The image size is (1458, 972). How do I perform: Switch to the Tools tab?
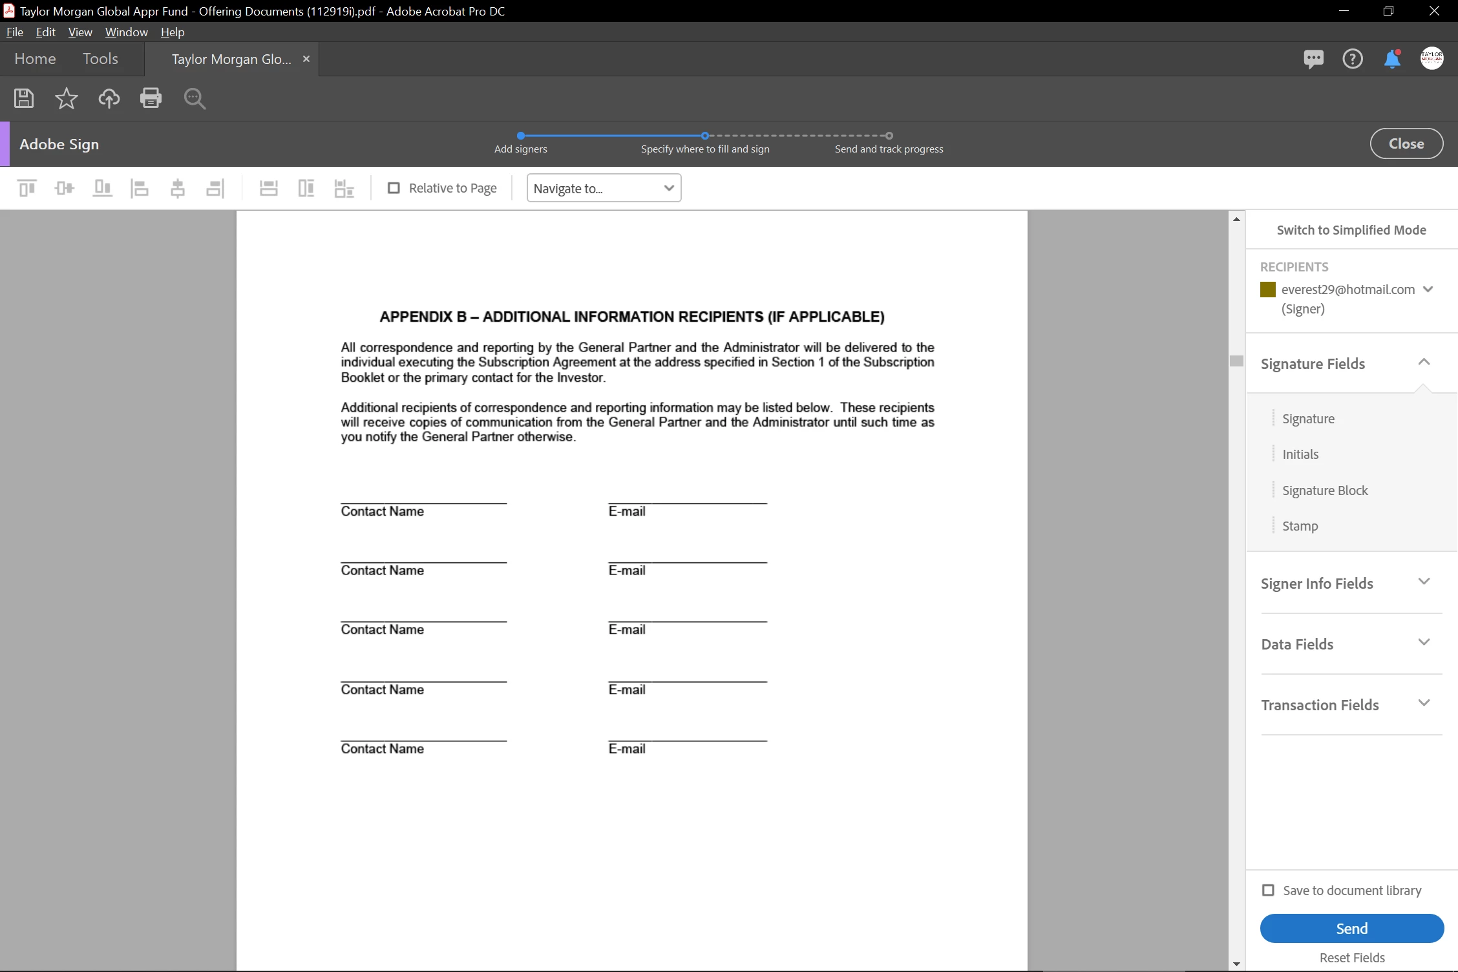tap(100, 59)
